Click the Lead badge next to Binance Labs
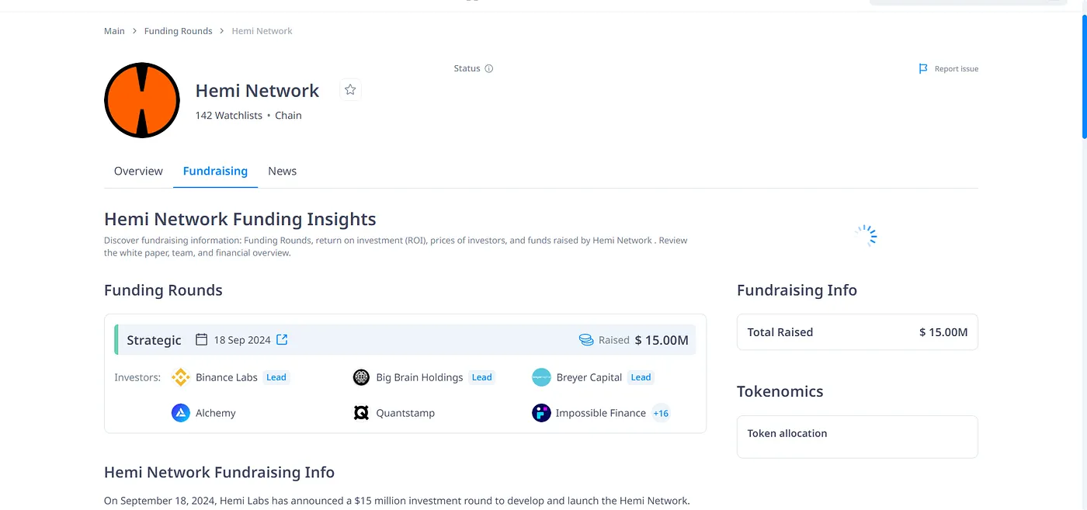Screen dimensions: 1087x510 [276, 377]
